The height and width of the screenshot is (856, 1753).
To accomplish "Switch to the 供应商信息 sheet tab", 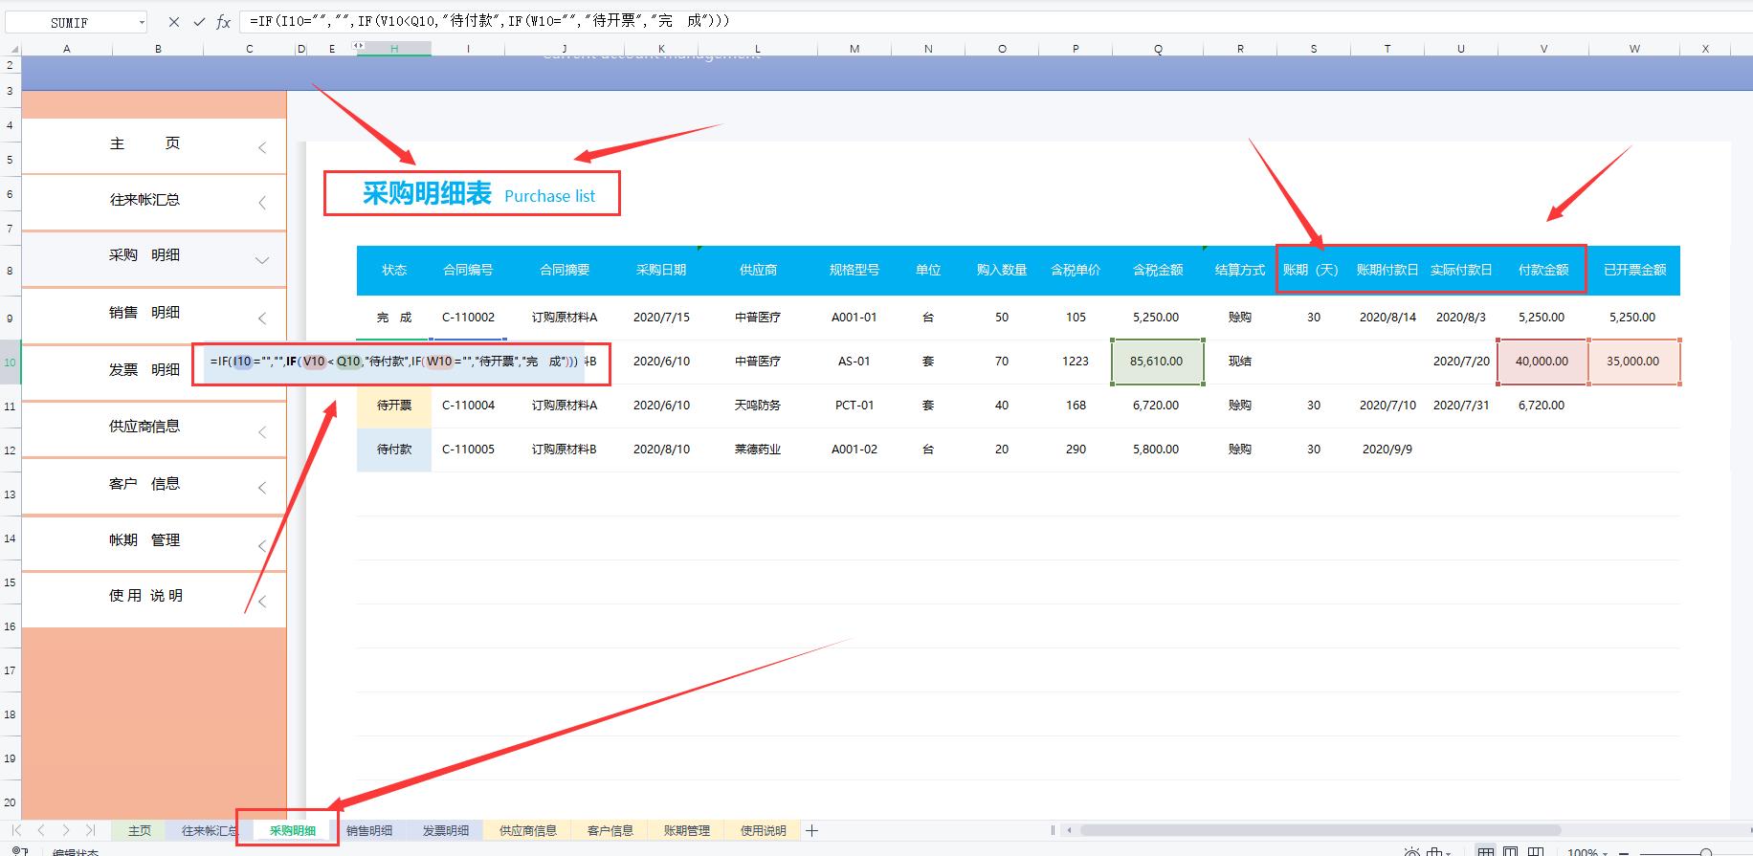I will coord(528,830).
